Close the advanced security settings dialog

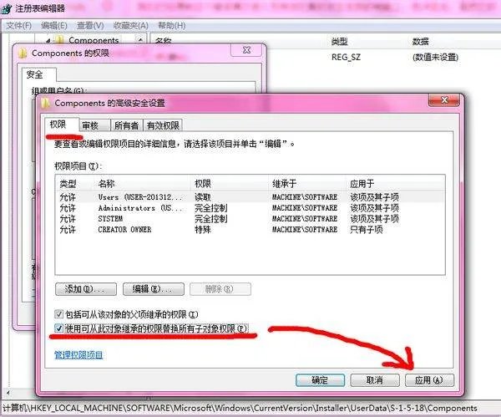444,100
